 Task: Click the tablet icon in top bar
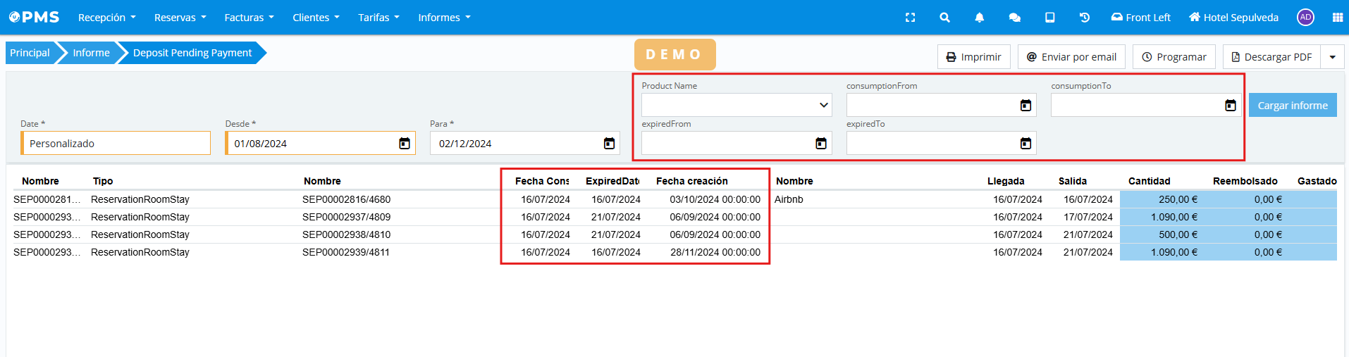point(1049,18)
